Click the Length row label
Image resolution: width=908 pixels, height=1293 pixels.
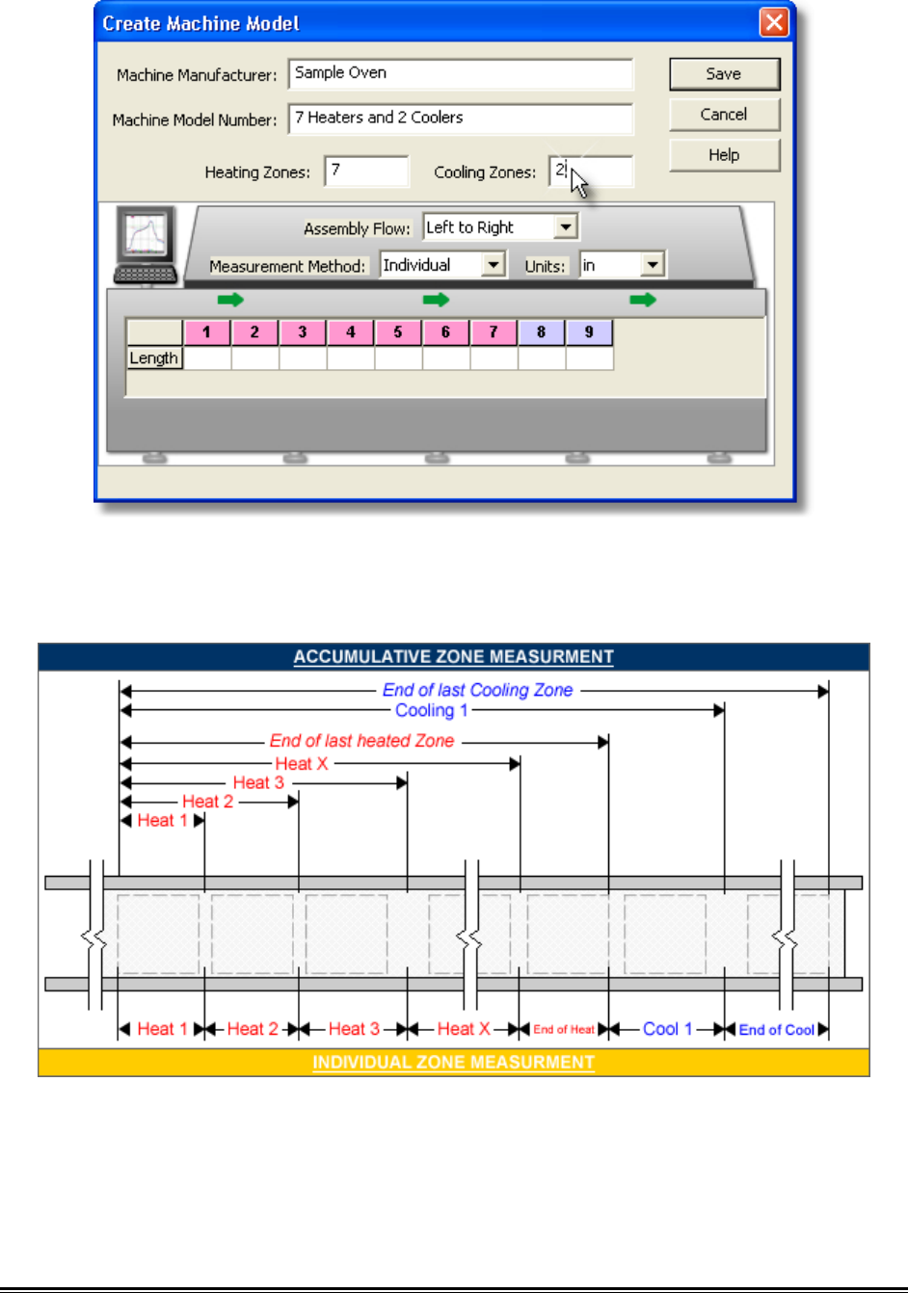(x=154, y=358)
